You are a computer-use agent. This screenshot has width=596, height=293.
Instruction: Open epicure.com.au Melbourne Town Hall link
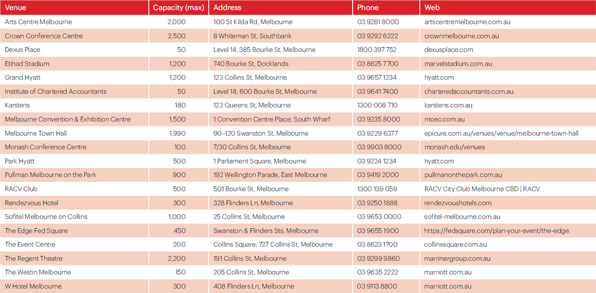tap(501, 133)
